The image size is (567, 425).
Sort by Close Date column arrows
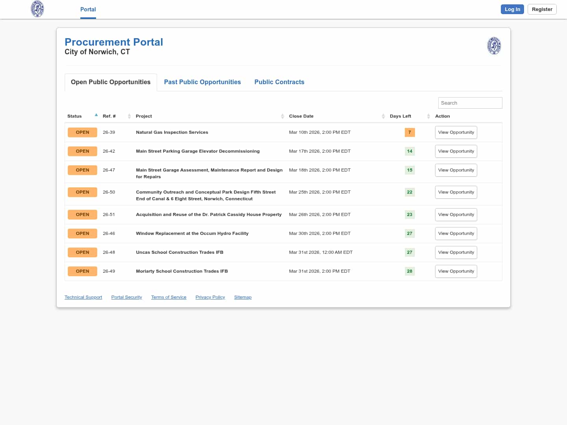(383, 116)
